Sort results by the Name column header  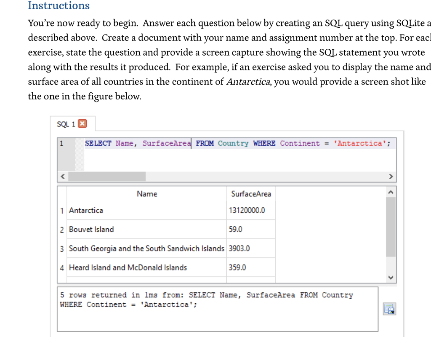click(x=146, y=194)
